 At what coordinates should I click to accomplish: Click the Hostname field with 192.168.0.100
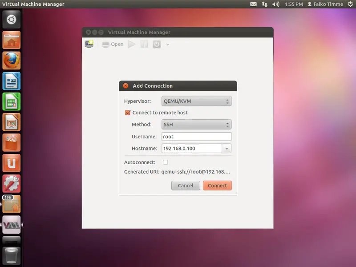click(x=192, y=149)
